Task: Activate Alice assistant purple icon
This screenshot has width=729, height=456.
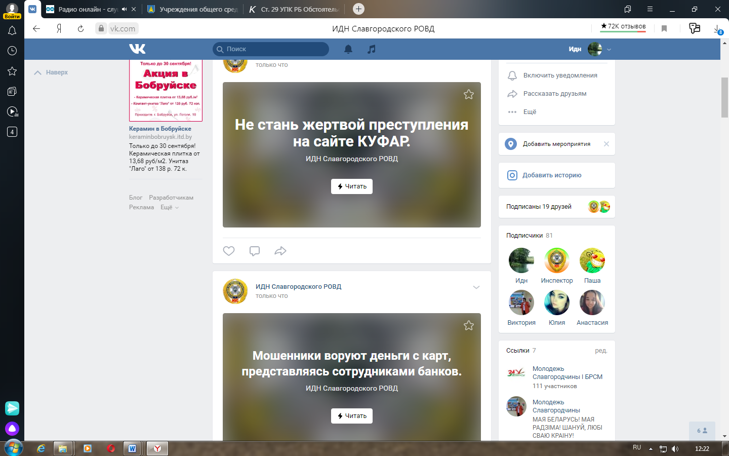Action: [12, 429]
